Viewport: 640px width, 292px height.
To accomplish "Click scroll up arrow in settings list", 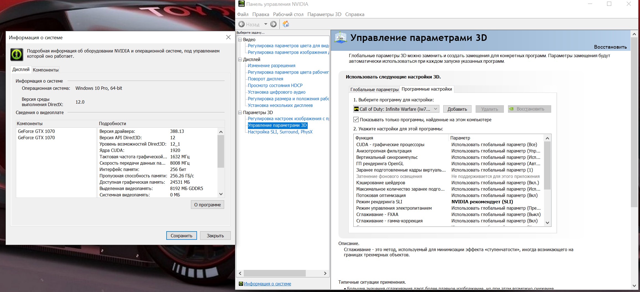I will click(x=547, y=138).
